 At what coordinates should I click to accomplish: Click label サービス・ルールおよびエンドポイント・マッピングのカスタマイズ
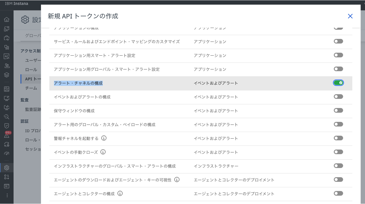tap(117, 42)
